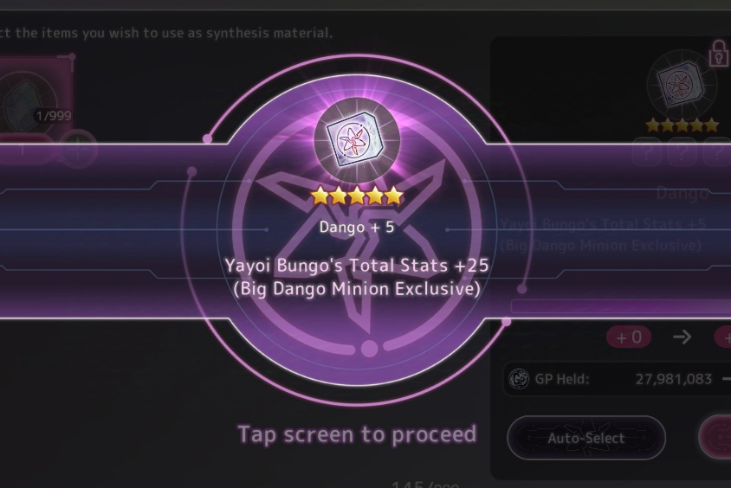Select the Dango thumbnail in the right panel
Viewport: 731px width, 488px height.
pos(681,84)
